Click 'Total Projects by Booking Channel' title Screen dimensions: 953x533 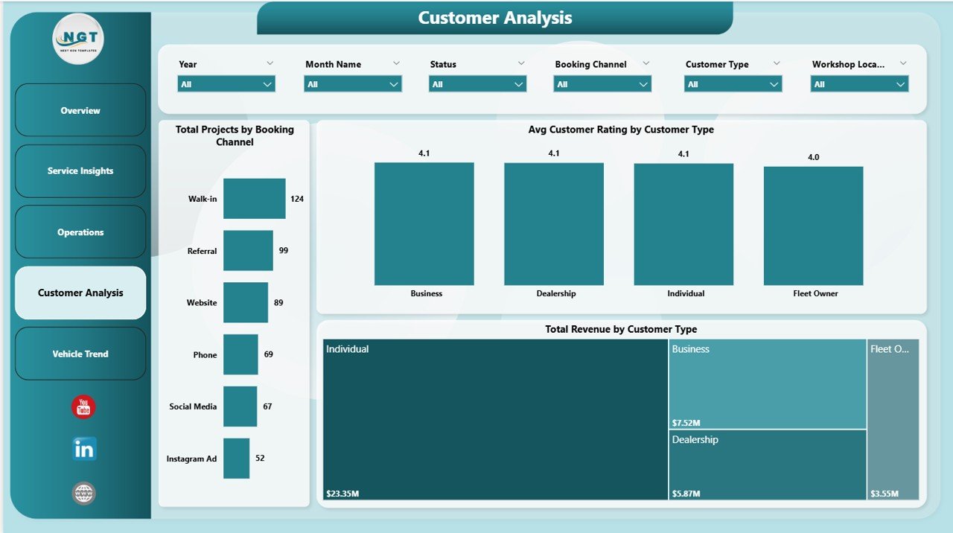235,135
